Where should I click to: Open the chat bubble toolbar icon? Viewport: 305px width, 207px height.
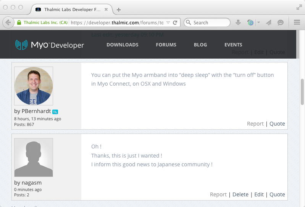pos(280,23)
